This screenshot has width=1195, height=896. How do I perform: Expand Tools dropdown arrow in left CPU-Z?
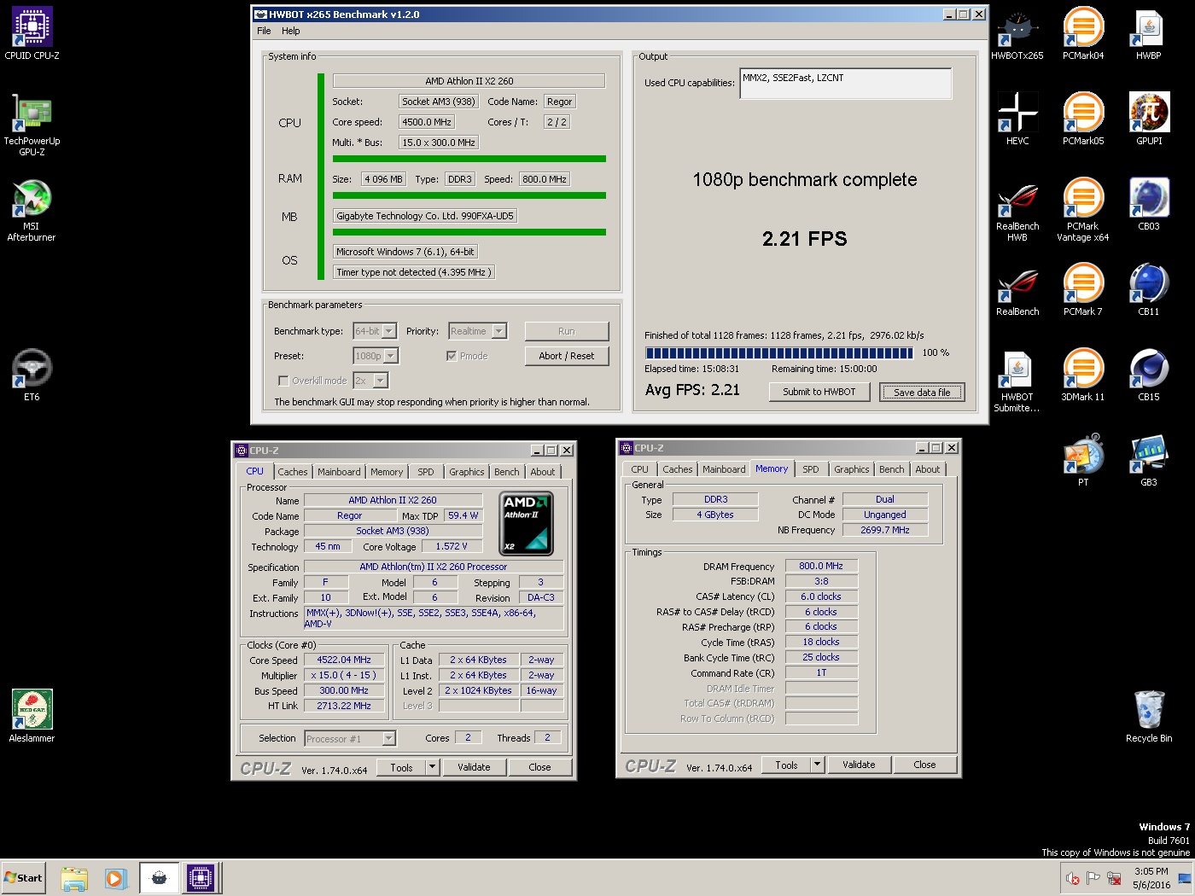click(x=432, y=767)
